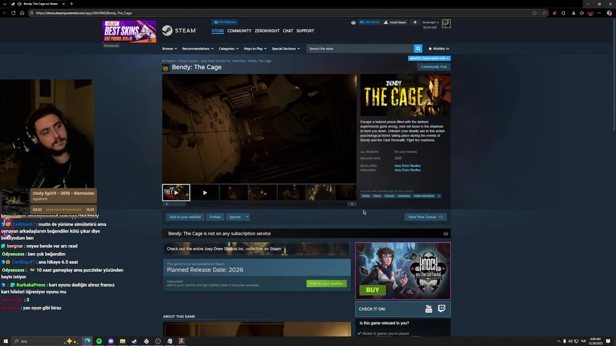Viewport: 616px width, 346px height.
Task: Click Add to your wishlist below media
Action: [185, 217]
